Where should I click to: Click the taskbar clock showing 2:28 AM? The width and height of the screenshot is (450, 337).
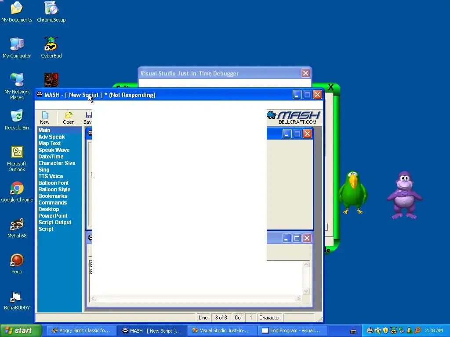434,331
